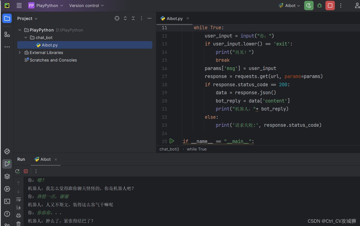This screenshot has width=360, height=226.
Task: Expand all items in Project tree
Action: click(125, 18)
